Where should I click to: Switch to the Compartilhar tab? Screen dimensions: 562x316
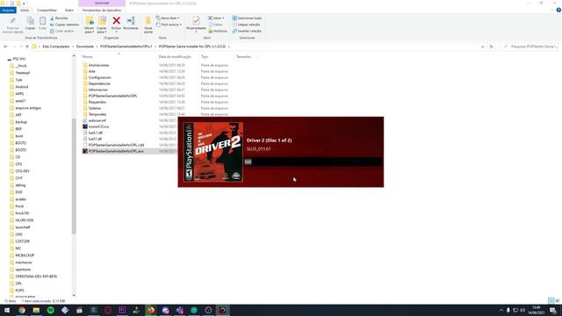pos(47,10)
